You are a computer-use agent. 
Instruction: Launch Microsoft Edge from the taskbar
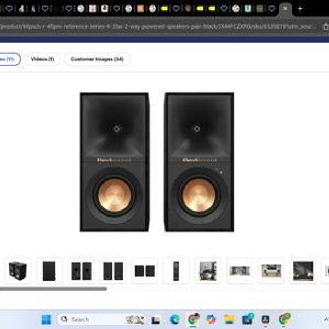(175, 320)
